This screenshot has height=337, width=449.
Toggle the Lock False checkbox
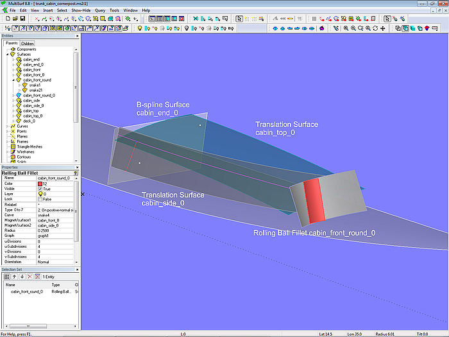point(40,199)
